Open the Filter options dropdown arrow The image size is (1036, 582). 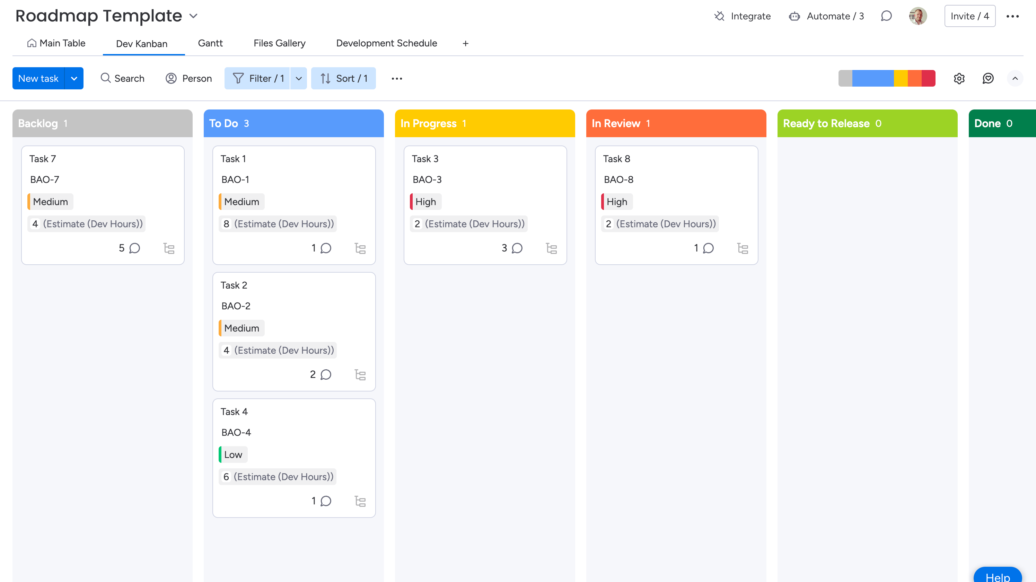tap(298, 78)
